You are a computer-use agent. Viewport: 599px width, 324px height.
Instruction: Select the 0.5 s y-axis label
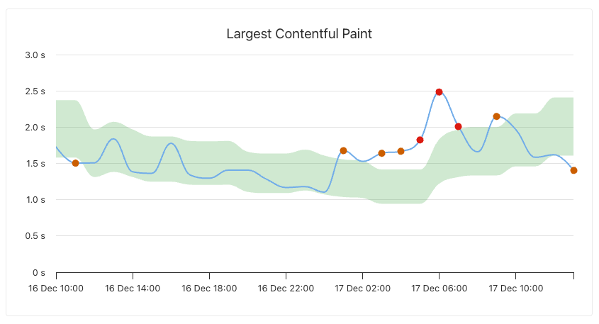coord(36,236)
